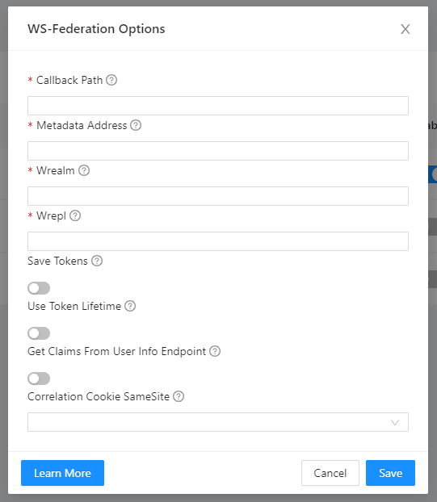Save the WS-Federation options
Image resolution: width=437 pixels, height=502 pixels.
(390, 473)
